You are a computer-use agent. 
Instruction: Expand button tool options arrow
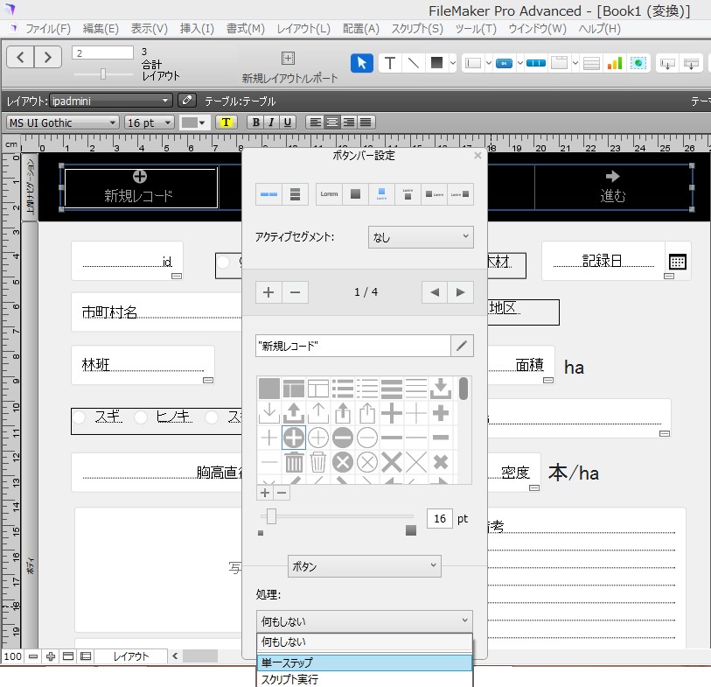[519, 63]
